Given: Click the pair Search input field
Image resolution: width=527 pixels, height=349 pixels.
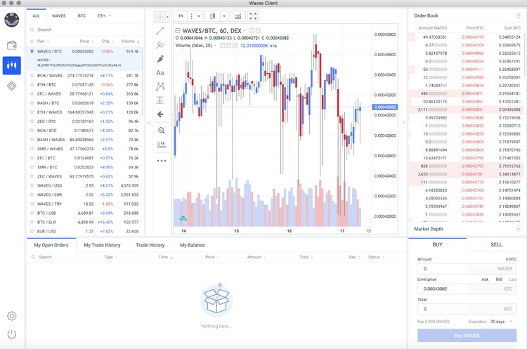Looking at the screenshot, I should (84, 29).
